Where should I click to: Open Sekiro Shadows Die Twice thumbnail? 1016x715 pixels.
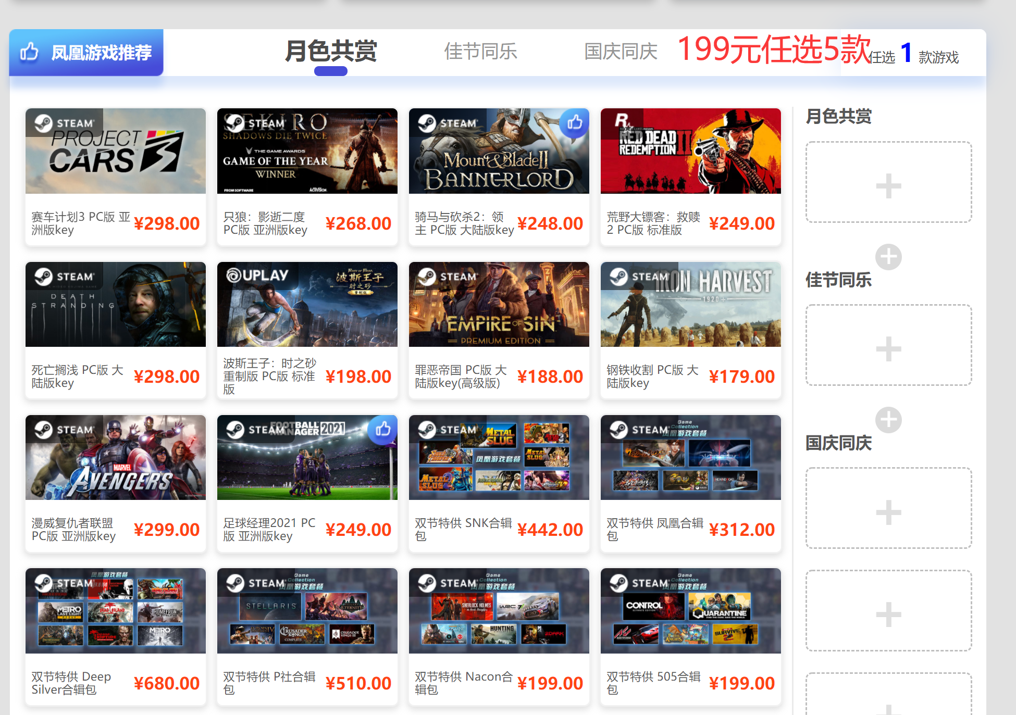[x=307, y=151]
